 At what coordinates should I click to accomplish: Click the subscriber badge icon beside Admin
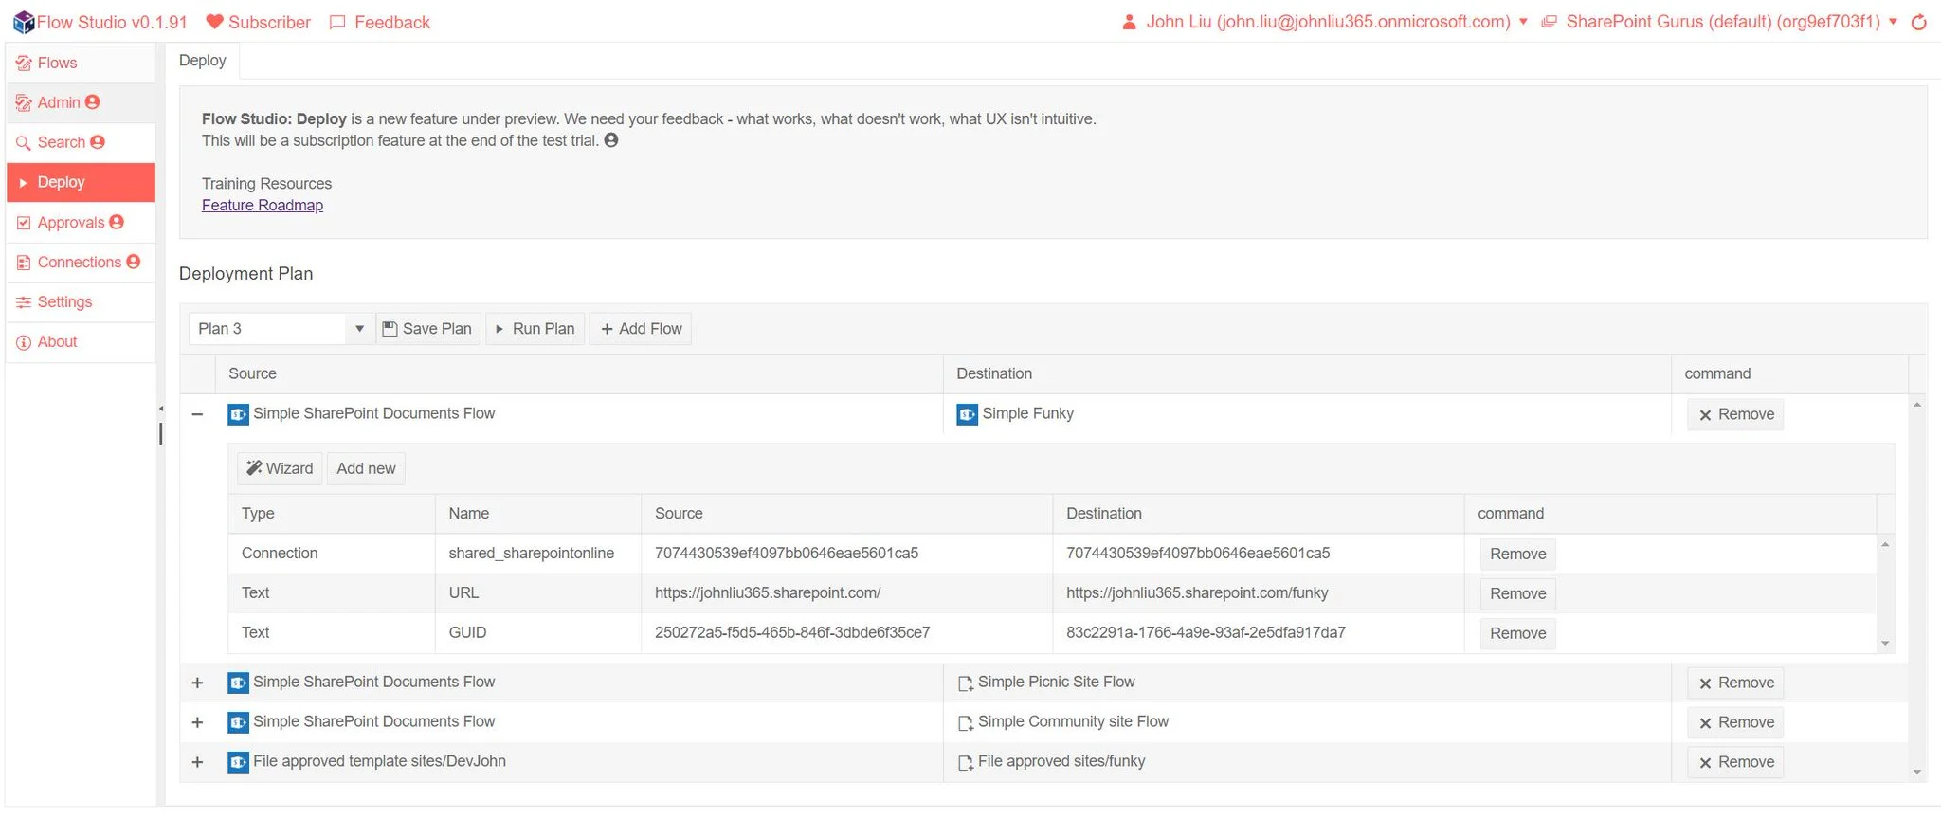pyautogui.click(x=93, y=102)
